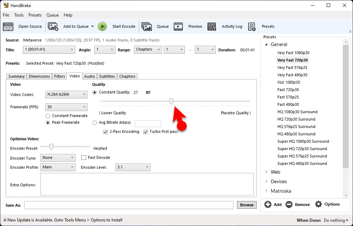Click the Presets document gear icon

(252, 27)
